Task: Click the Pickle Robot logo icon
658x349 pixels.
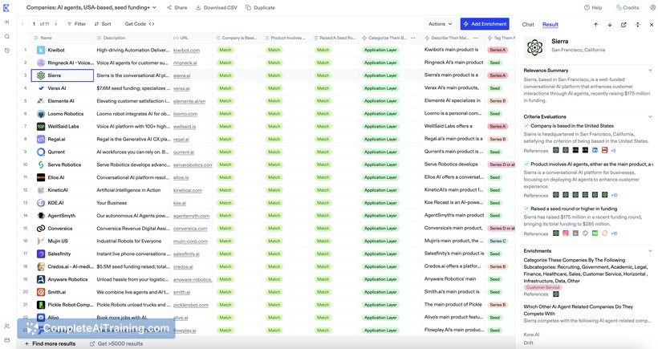Action: tap(41, 305)
